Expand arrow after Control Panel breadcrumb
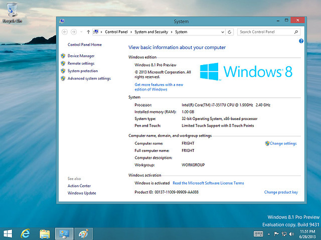Image resolution: width=321 pixels, height=240 pixels. 131,32
